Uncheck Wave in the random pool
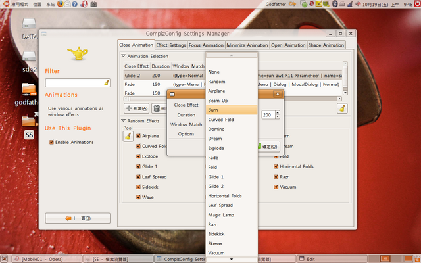The width and height of the screenshot is (421, 263). [138, 197]
